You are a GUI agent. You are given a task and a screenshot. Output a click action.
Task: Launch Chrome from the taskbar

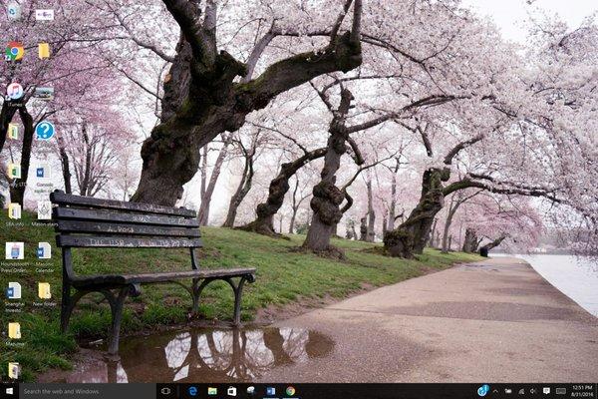[290, 391]
